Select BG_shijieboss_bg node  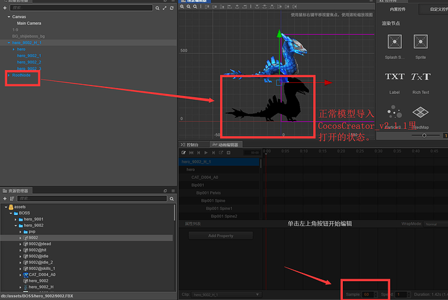(x=29, y=36)
